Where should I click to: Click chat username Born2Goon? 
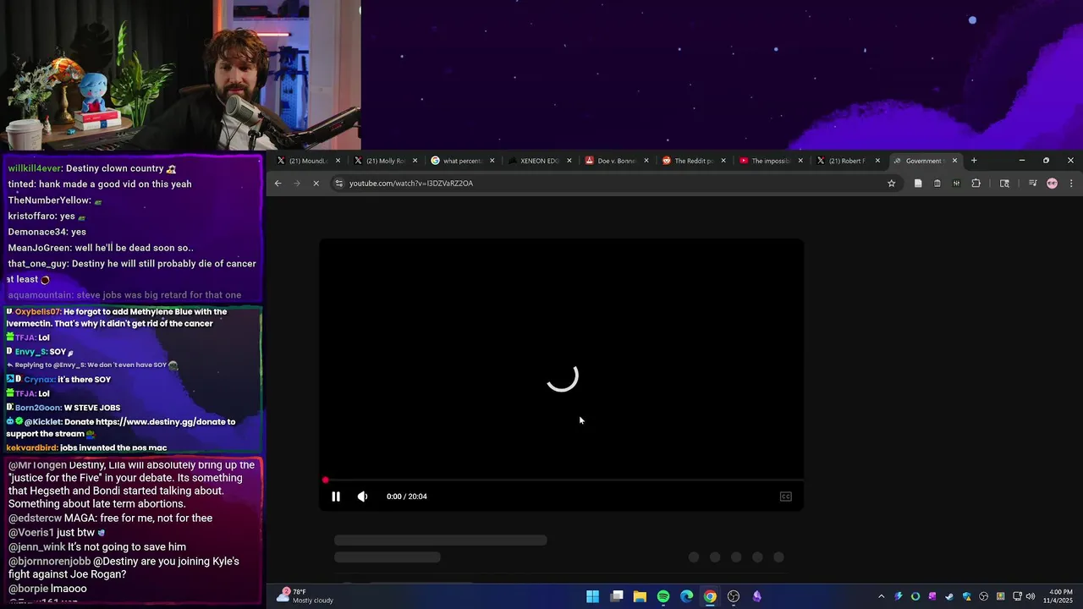pos(38,408)
